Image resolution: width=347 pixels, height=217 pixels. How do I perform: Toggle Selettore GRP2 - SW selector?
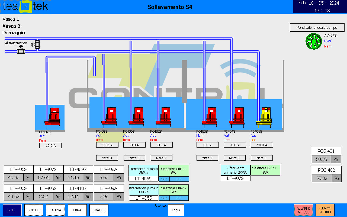(x=173, y=190)
